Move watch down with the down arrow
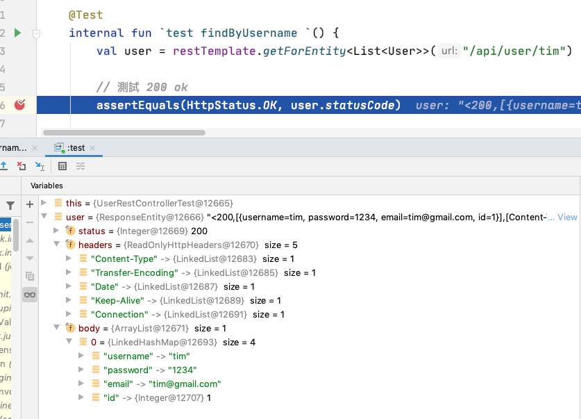The image size is (581, 419). tap(30, 258)
